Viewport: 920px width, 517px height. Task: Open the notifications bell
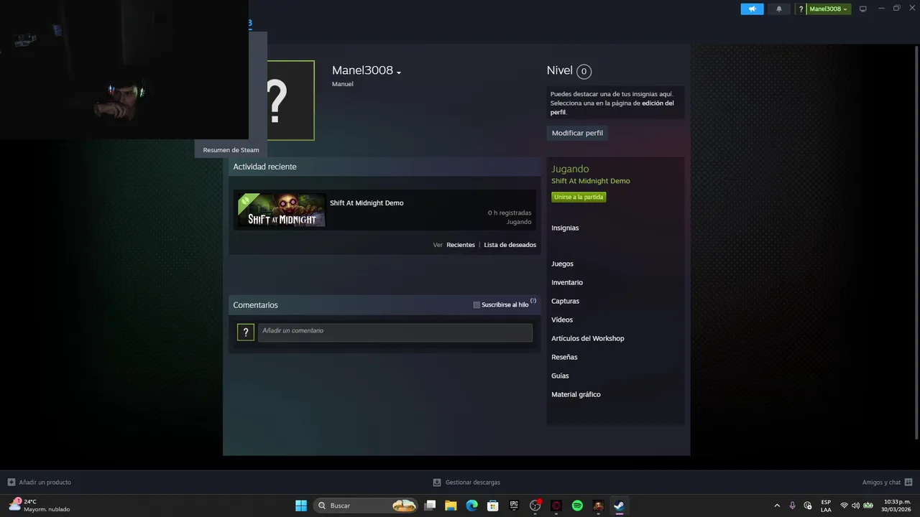778,9
